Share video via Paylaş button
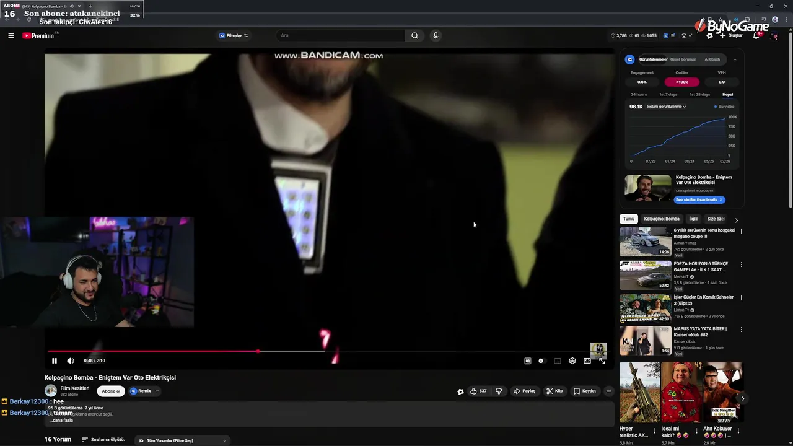 click(x=524, y=391)
